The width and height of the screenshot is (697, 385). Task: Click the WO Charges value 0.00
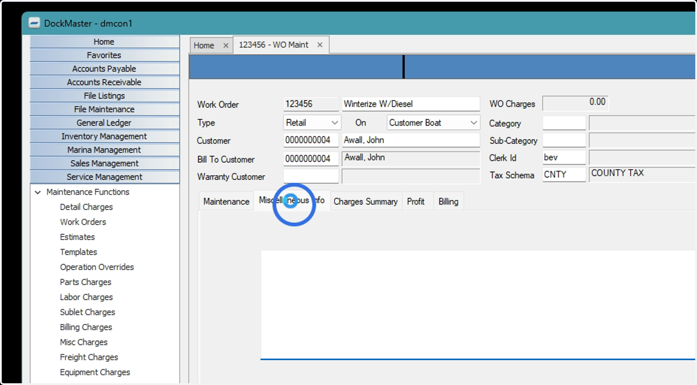[x=576, y=103]
